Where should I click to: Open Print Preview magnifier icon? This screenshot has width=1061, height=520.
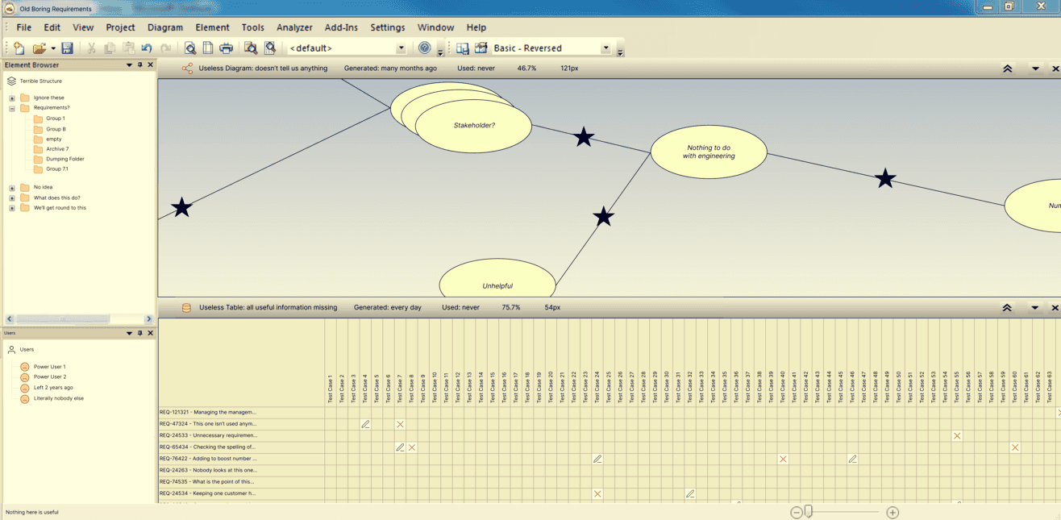(189, 48)
